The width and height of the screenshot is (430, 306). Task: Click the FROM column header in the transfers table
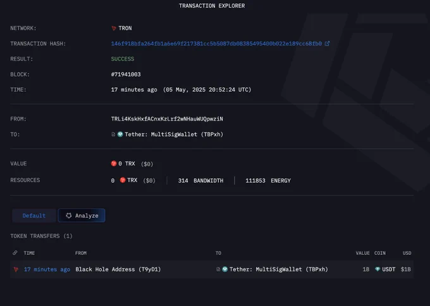coord(81,253)
